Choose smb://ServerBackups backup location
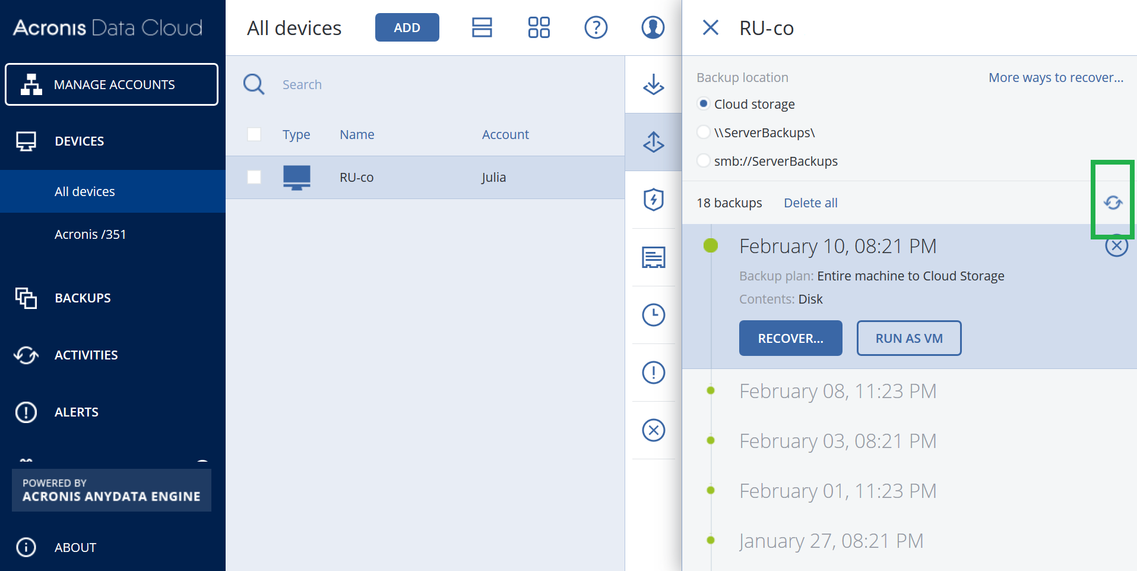This screenshot has height=571, width=1137. click(x=704, y=160)
